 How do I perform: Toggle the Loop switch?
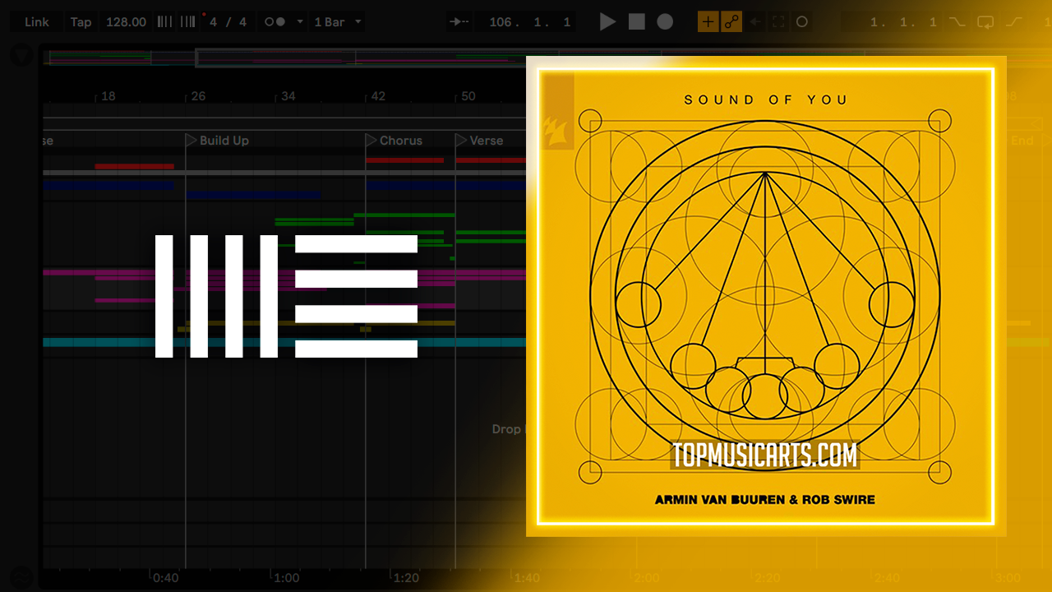coord(985,22)
